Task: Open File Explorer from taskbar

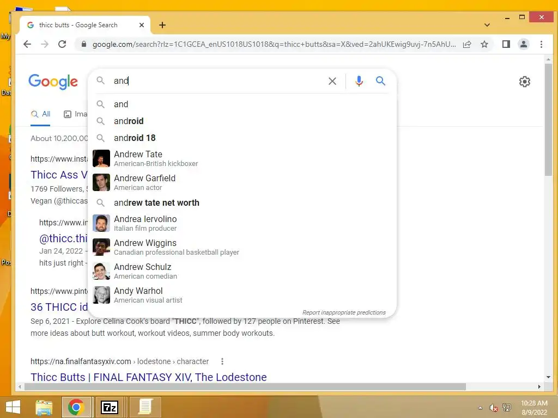Action: [x=44, y=407]
